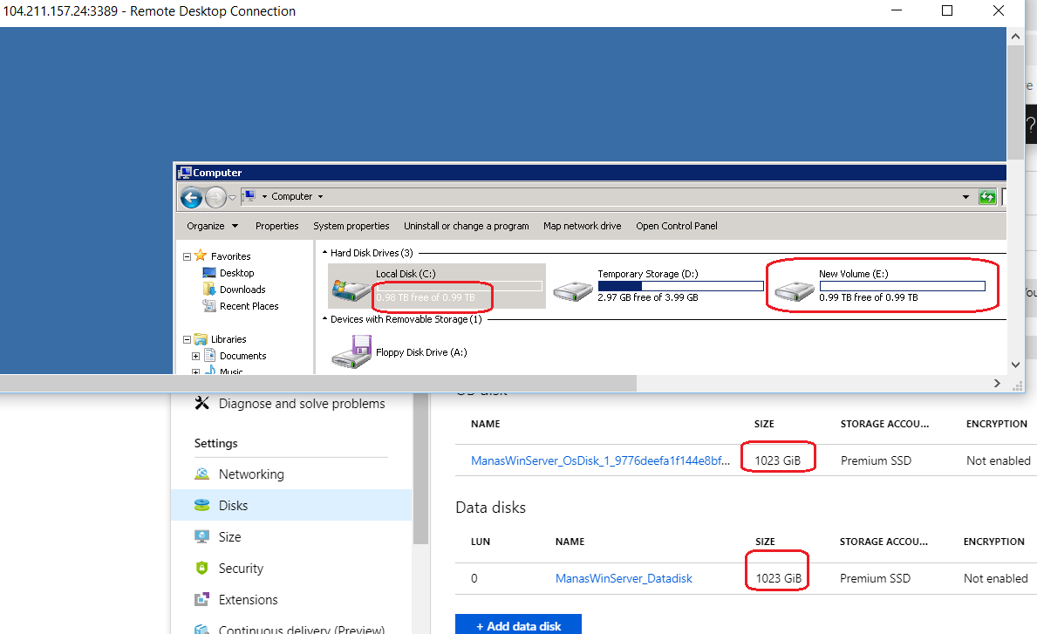
Task: Open Diagnose and solve problems
Action: pyautogui.click(x=302, y=403)
